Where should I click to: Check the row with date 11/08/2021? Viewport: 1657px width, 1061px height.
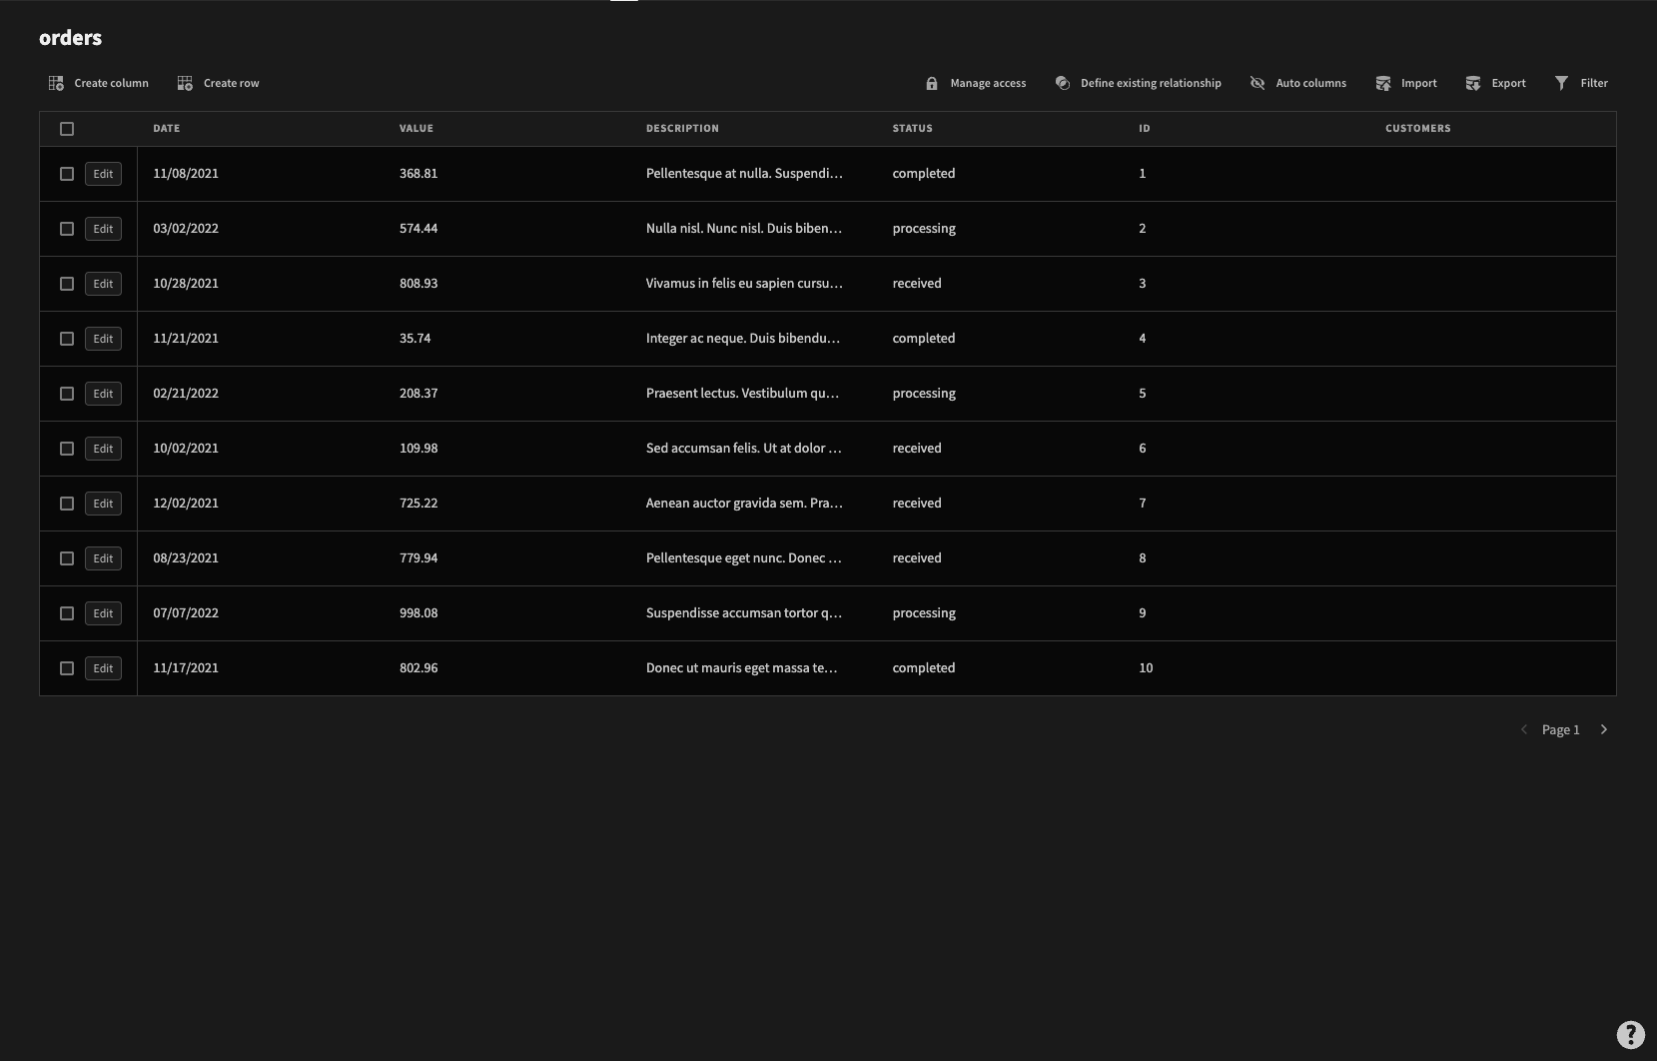pos(67,174)
